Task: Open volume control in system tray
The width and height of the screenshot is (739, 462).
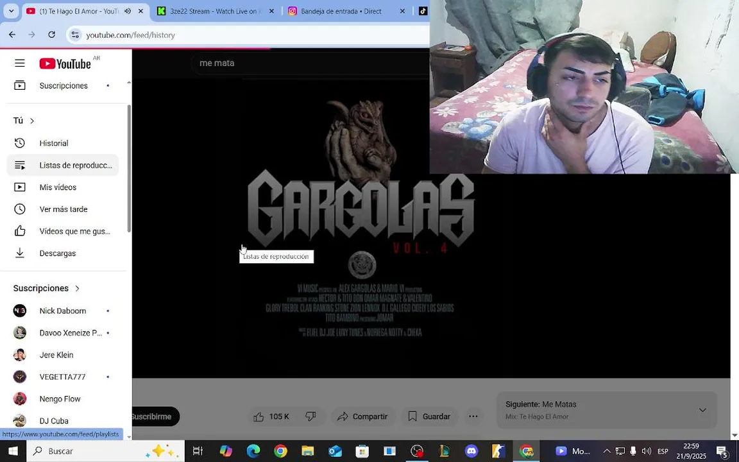Action: (x=646, y=451)
